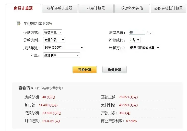Switch to the 房贷计算器 tab
Image resolution: width=187 pixels, height=131 pixels.
23,8
